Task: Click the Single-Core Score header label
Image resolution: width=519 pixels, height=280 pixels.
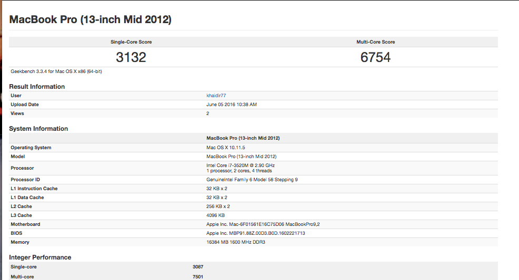Action: (x=131, y=42)
